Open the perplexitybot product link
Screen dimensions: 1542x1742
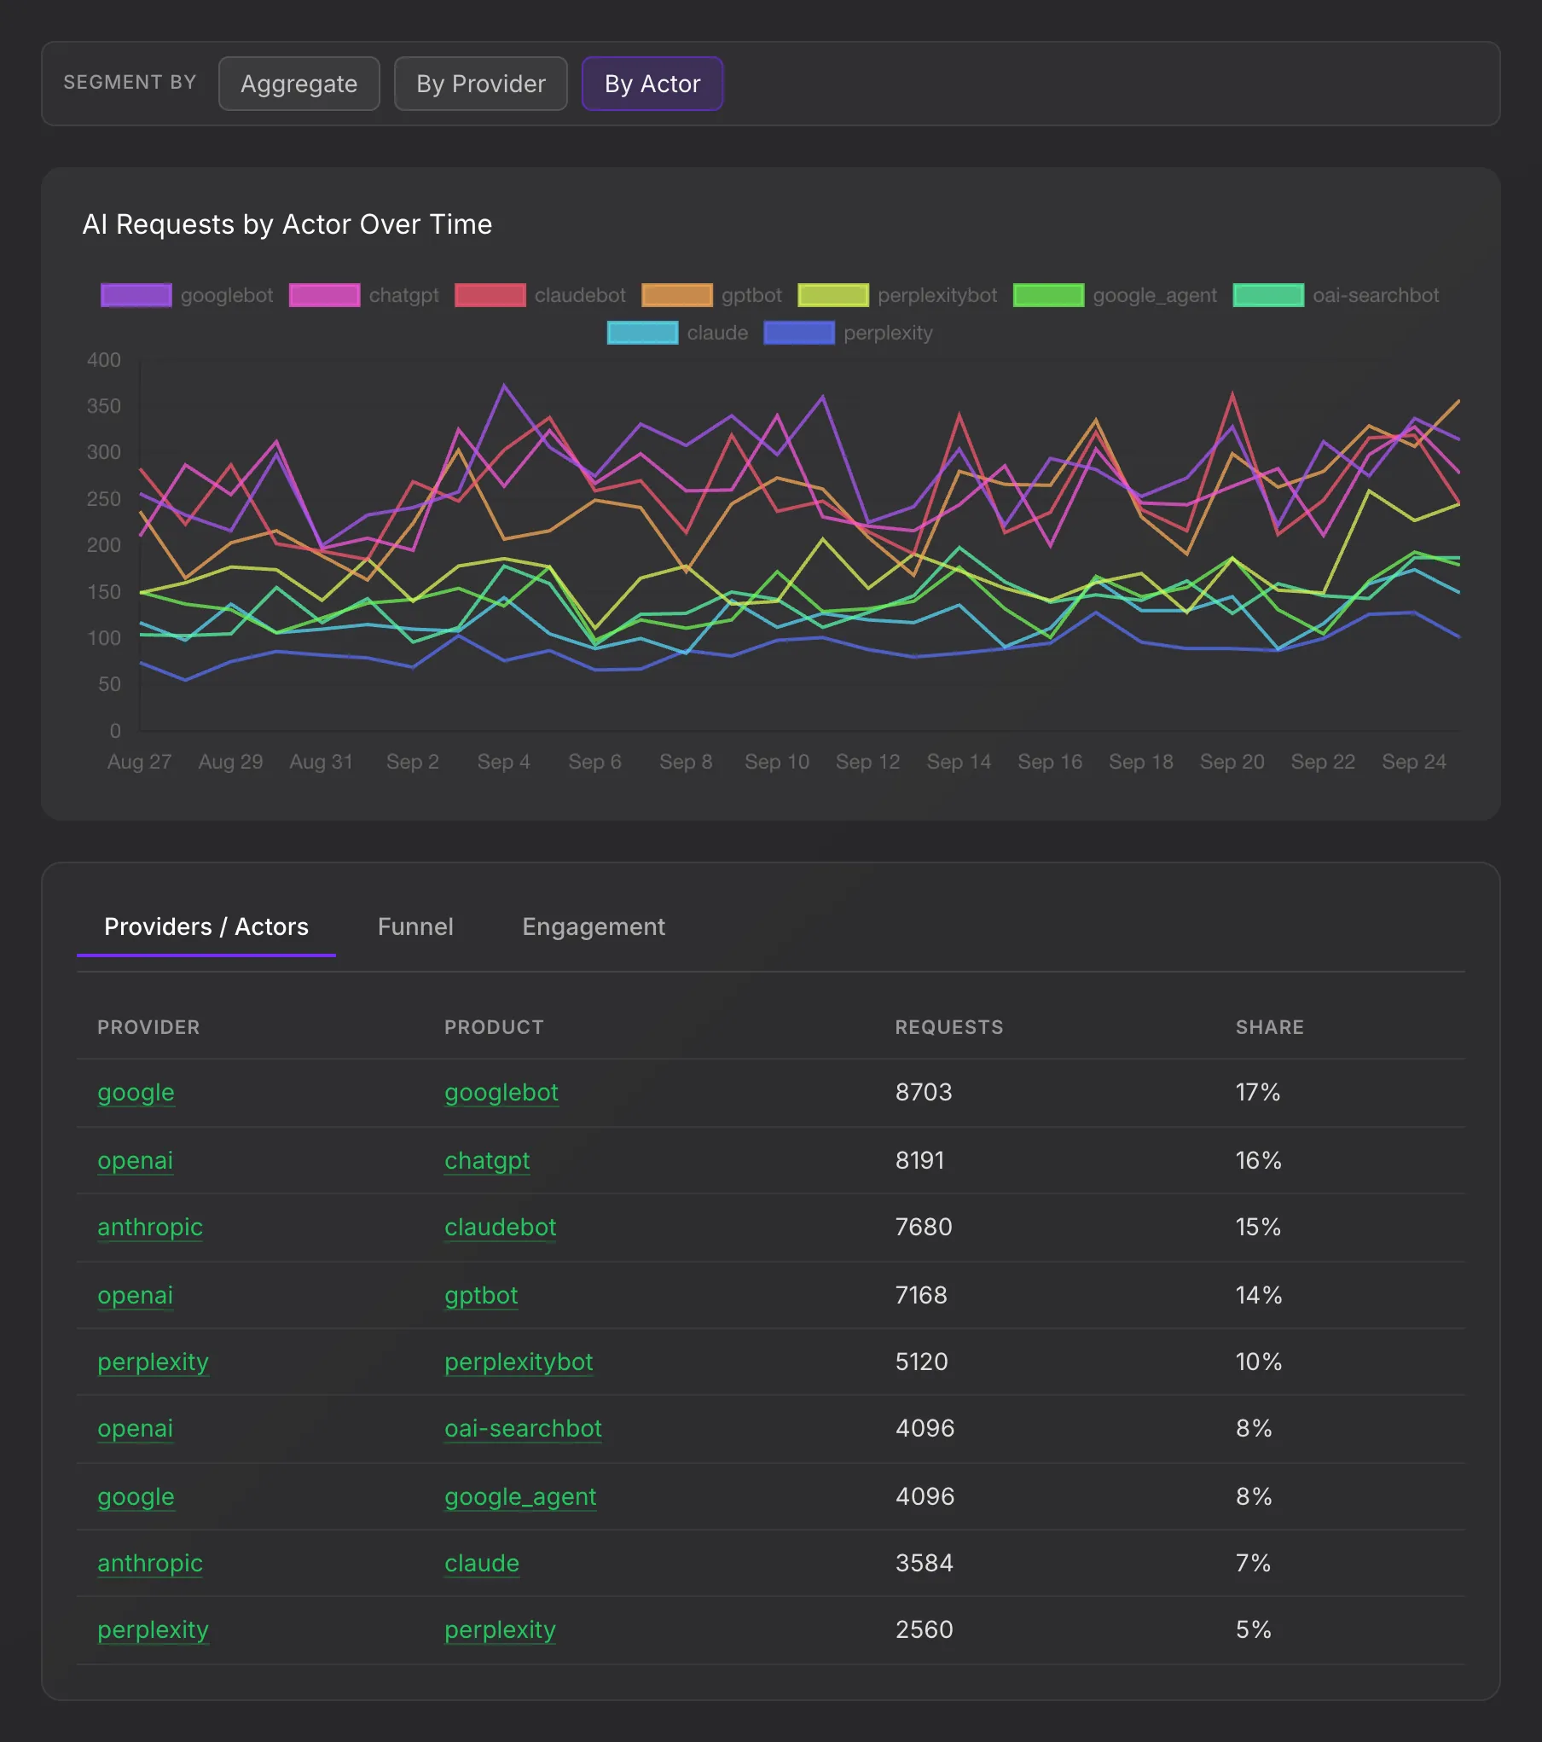pos(519,1362)
